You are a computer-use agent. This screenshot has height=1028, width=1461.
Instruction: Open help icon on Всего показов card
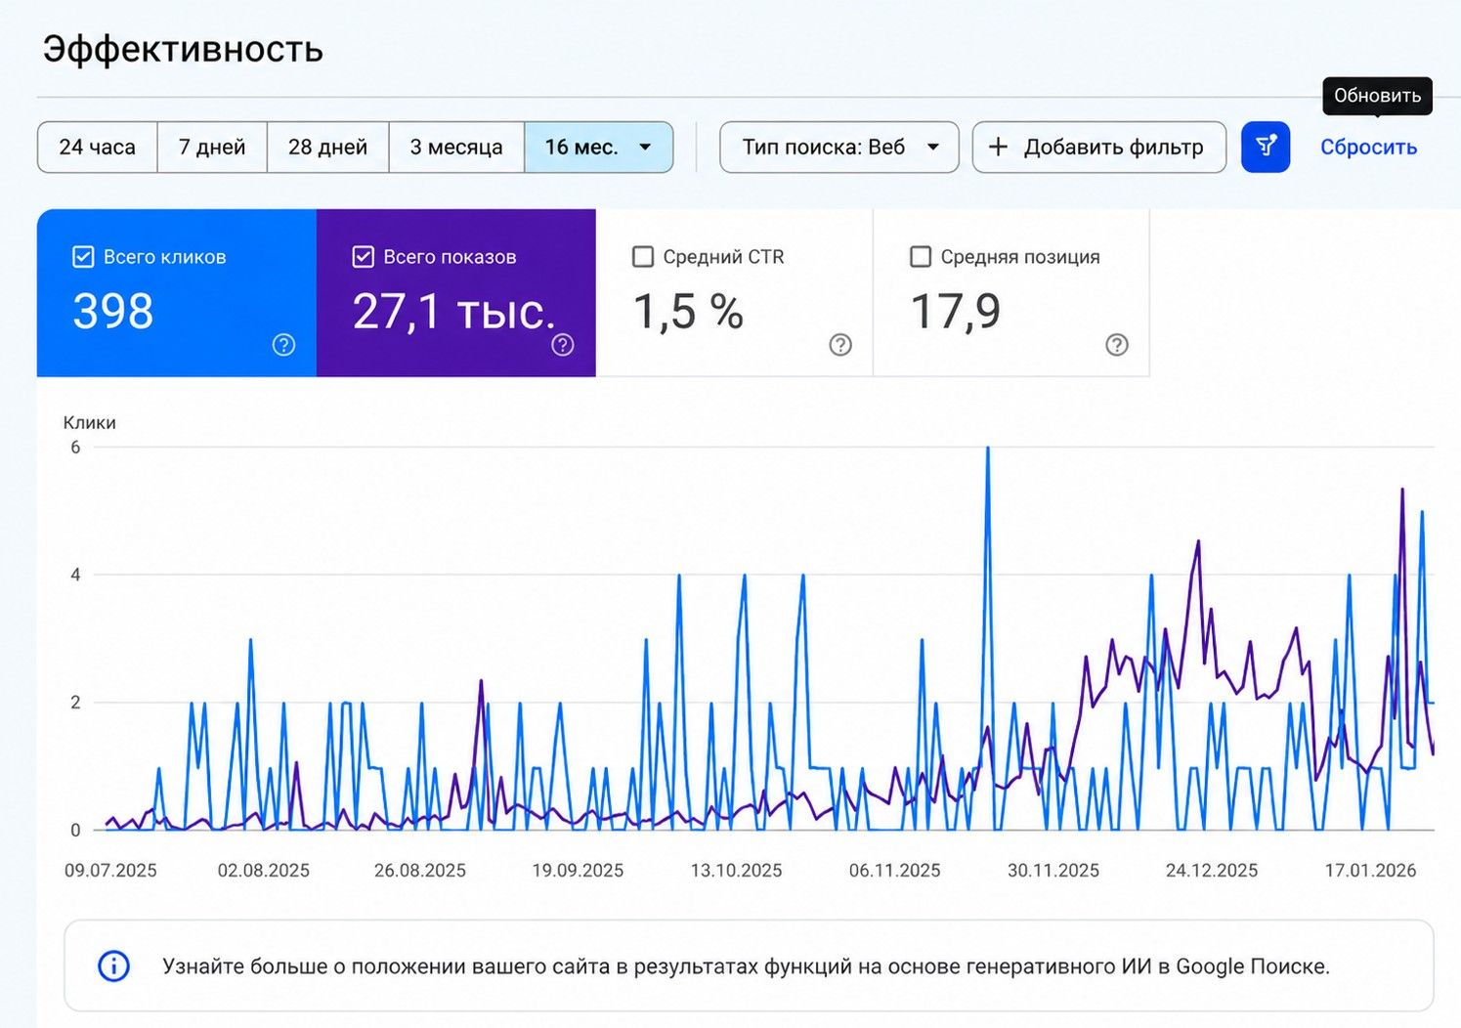pyautogui.click(x=563, y=345)
